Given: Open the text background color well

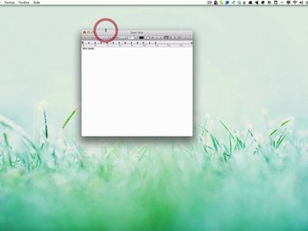Looking at the screenshot, I should (x=147, y=37).
